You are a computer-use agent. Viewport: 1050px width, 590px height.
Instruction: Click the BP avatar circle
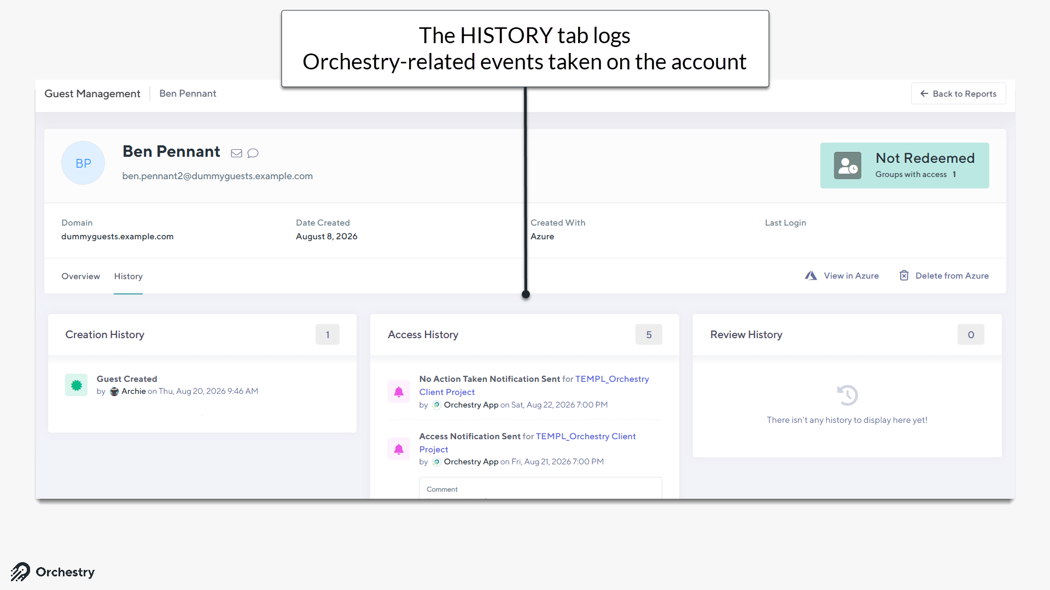tap(83, 163)
